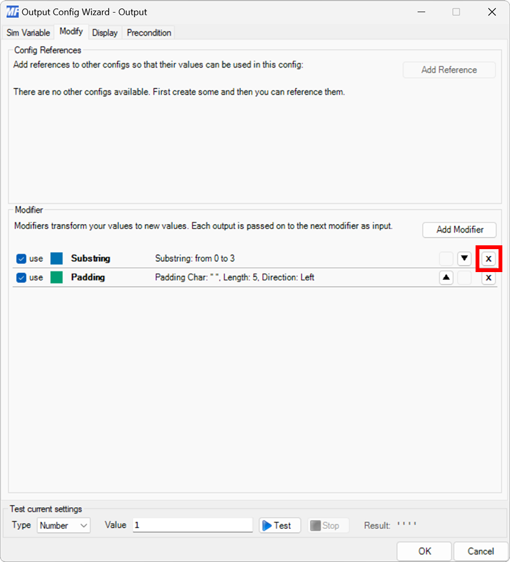Screen dimensions: 510x562
Task: Click inside the Value input field
Action: tap(191, 525)
